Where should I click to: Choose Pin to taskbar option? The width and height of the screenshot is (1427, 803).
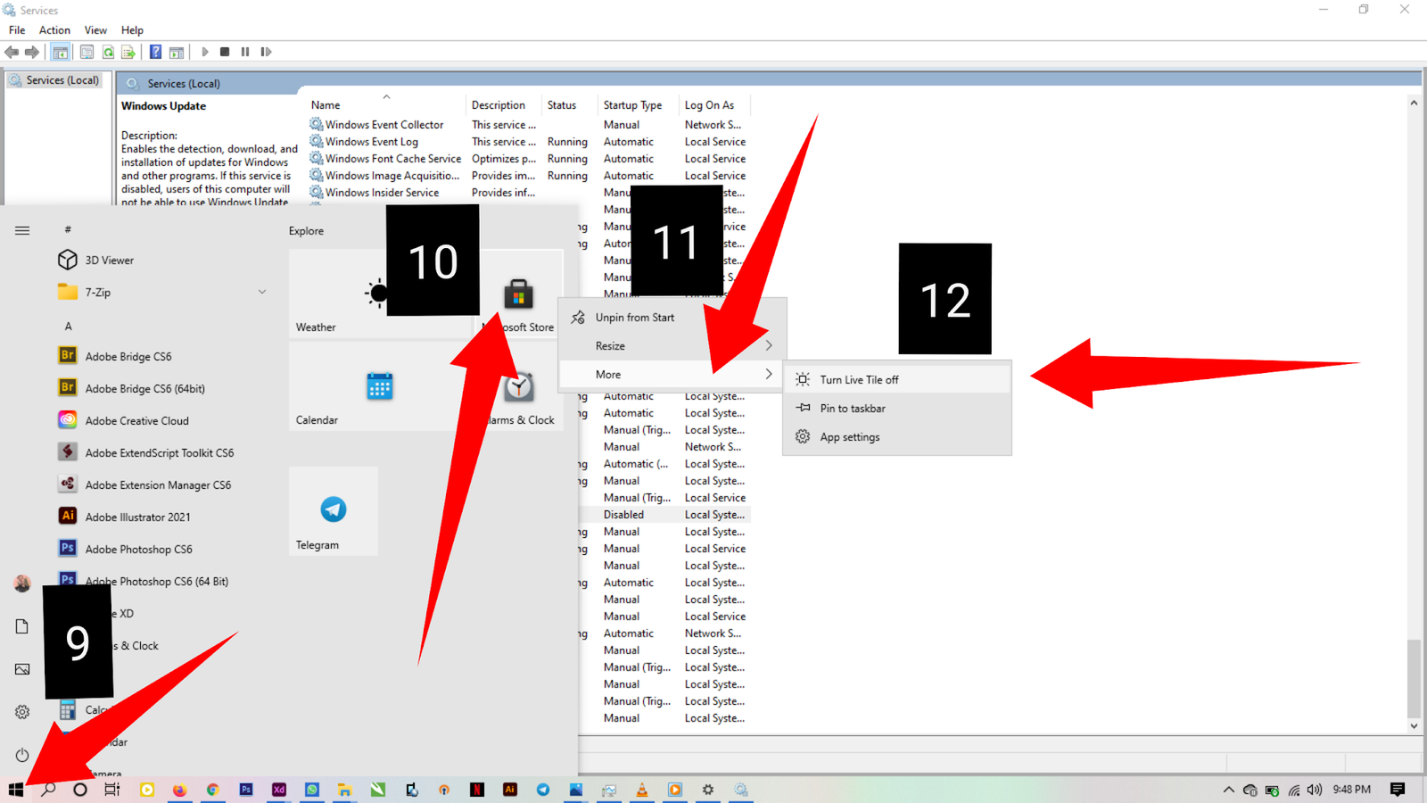pos(897,409)
